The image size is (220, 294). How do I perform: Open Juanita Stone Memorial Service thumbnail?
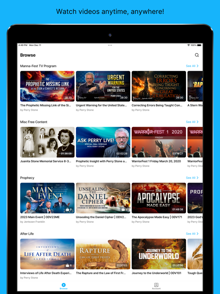pos(47,142)
